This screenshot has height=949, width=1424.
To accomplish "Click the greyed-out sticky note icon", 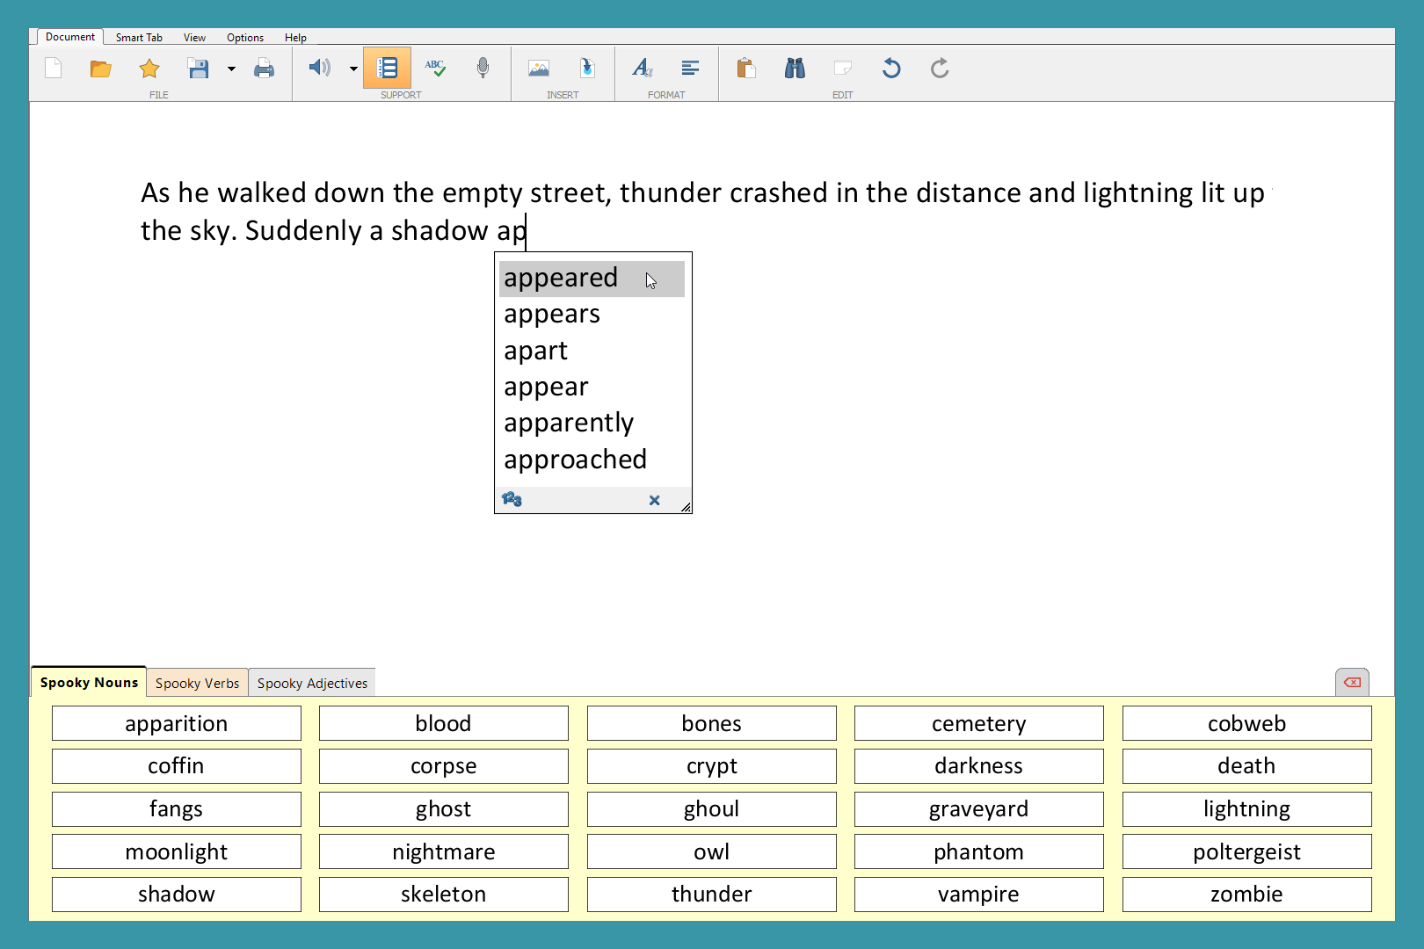I will click(x=843, y=68).
